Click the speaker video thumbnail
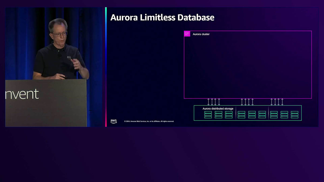Screen dimensions: 324x182 click(54, 67)
